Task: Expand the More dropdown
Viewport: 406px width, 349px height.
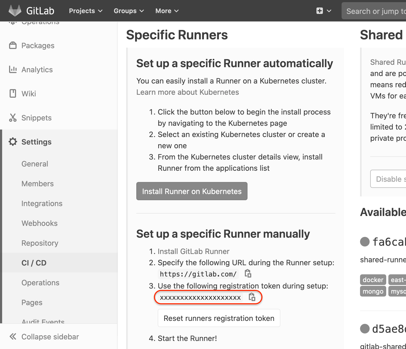Action: [167, 11]
